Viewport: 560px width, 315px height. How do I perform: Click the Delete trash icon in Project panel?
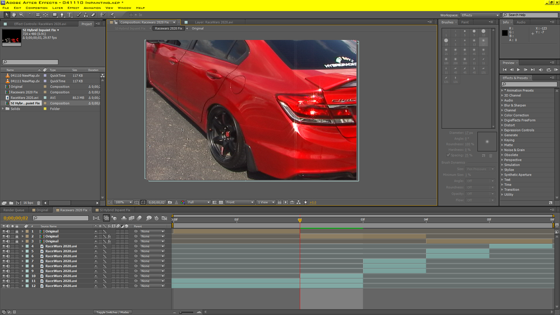[x=38, y=203]
